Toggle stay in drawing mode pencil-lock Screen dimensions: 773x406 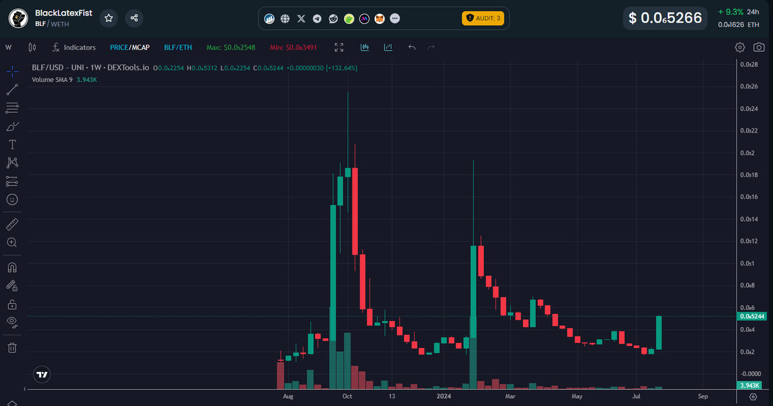coord(12,285)
